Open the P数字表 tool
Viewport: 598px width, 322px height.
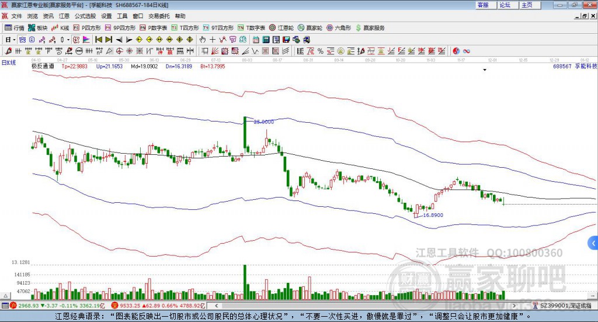pyautogui.click(x=154, y=28)
